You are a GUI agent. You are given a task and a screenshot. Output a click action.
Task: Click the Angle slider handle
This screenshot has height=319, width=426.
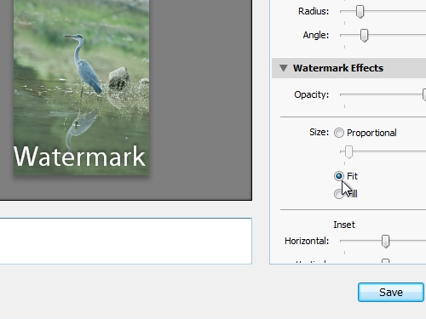[x=364, y=36]
